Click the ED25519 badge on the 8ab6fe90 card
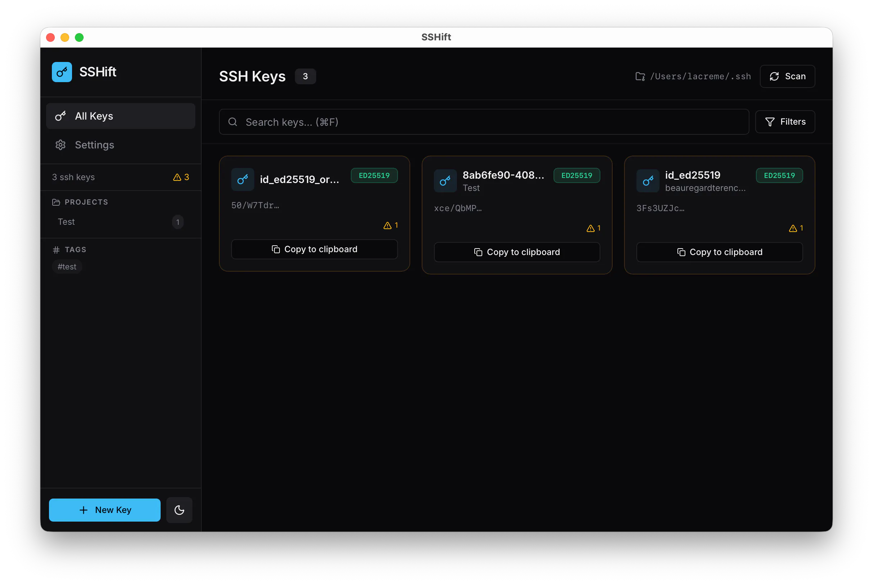Viewport: 873px width, 585px height. (x=577, y=175)
